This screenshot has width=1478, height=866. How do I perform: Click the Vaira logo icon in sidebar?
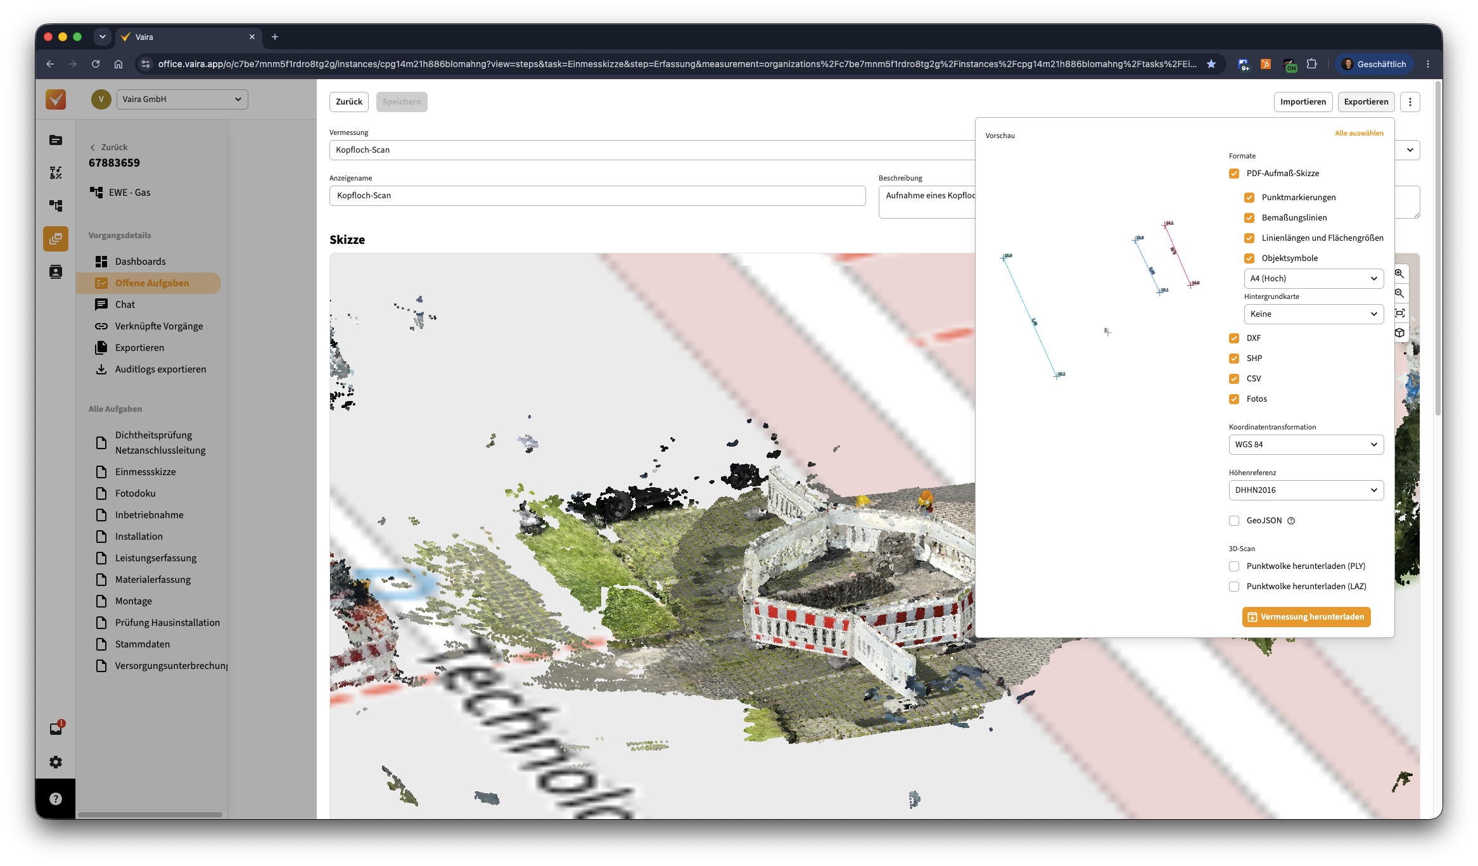56,99
